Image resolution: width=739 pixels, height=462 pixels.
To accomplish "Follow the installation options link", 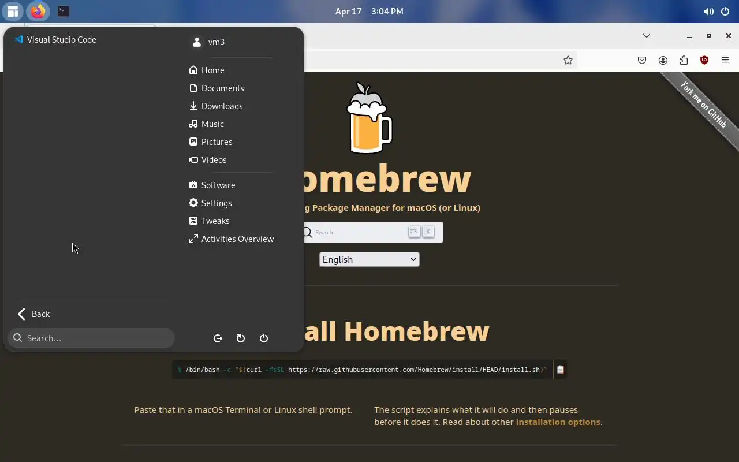I will pos(558,422).
